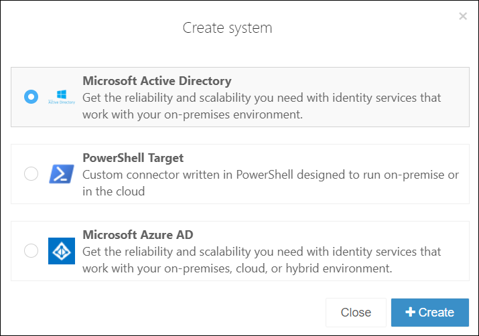Select the Microsoft Azure AD radio button

point(31,250)
